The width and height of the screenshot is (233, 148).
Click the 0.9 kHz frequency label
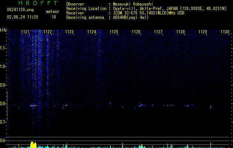[3, 85]
